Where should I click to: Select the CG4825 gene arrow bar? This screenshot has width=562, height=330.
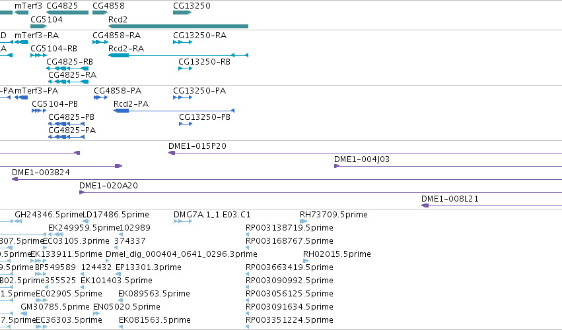point(67,13)
